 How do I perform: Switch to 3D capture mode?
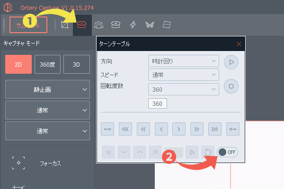76,64
